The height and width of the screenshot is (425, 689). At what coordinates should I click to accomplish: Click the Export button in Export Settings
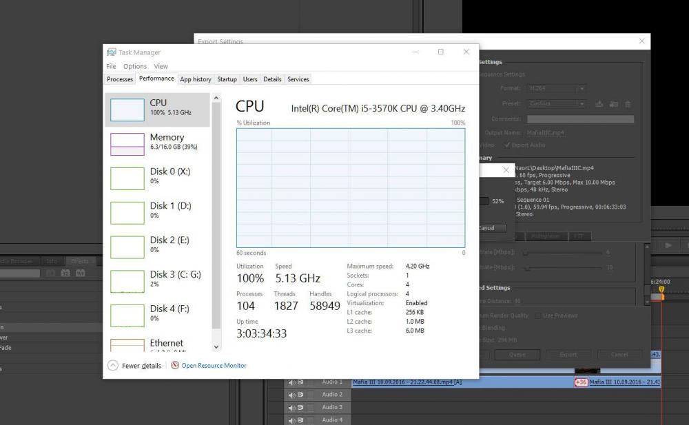click(x=568, y=355)
